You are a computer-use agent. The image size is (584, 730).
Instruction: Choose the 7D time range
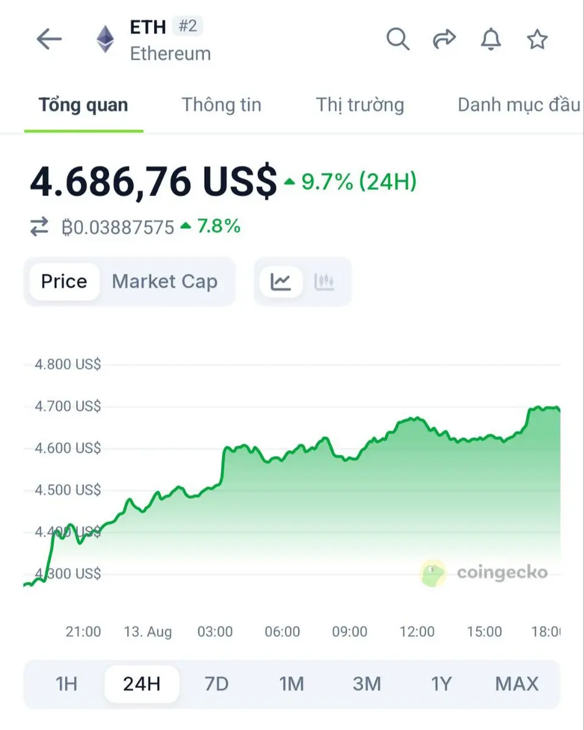tap(216, 684)
